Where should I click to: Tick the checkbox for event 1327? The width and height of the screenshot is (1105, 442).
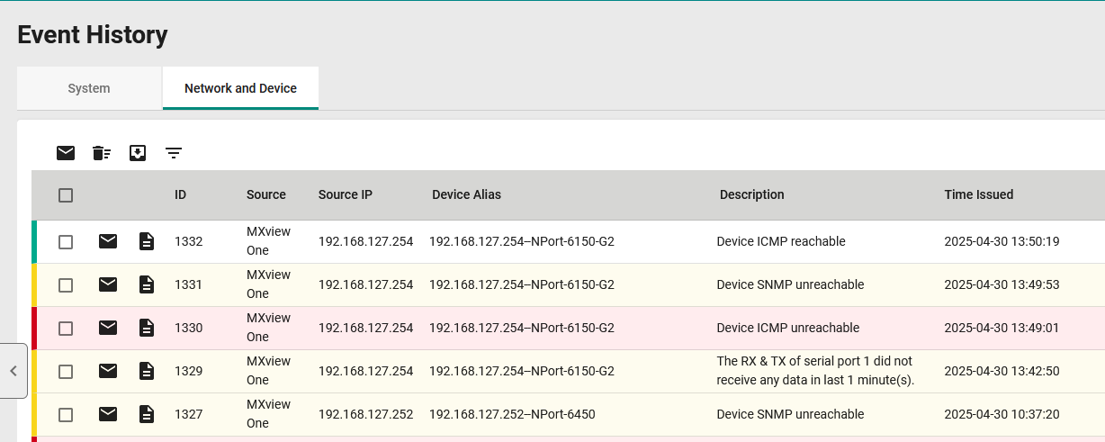[66, 415]
